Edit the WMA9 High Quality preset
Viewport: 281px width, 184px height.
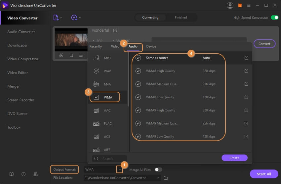(x=246, y=110)
